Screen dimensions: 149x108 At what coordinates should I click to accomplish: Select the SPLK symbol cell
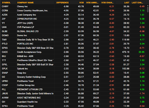(5, 69)
